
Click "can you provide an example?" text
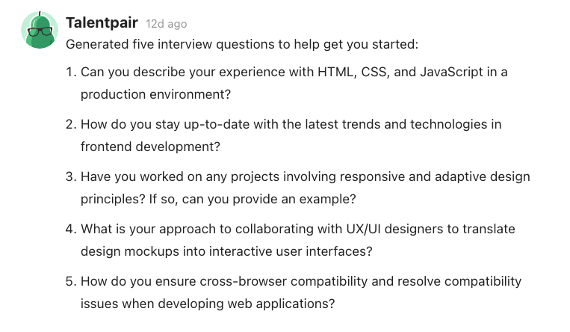tap(280, 200)
